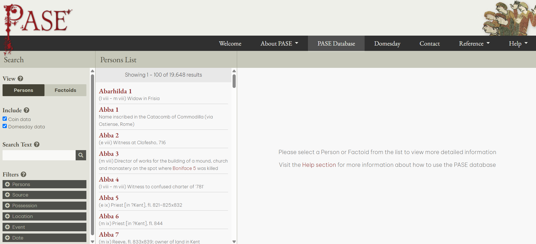Click the Persons List scrollbar thumb
536x244 pixels.
[x=234, y=81]
